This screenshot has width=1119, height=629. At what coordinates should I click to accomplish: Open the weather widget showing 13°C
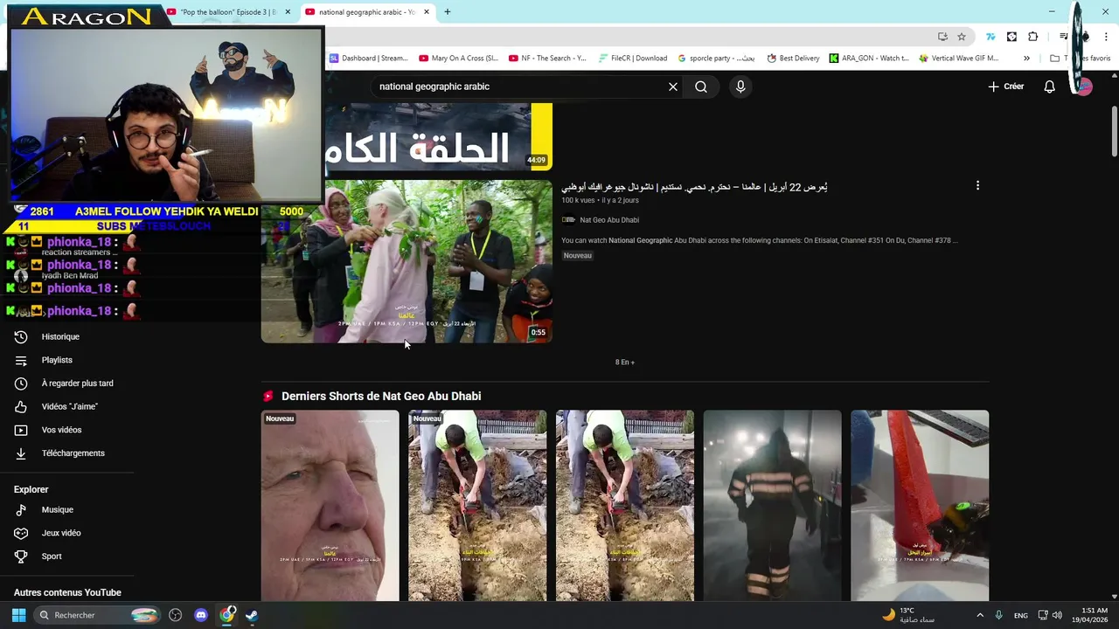point(909,615)
